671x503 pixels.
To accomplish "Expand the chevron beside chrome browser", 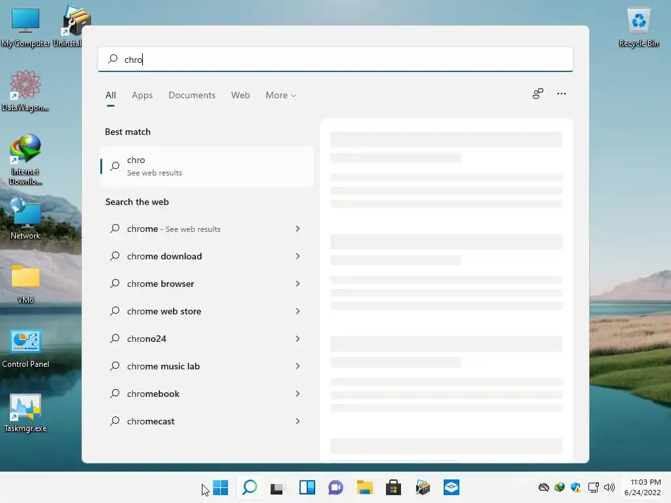I will [x=298, y=284].
